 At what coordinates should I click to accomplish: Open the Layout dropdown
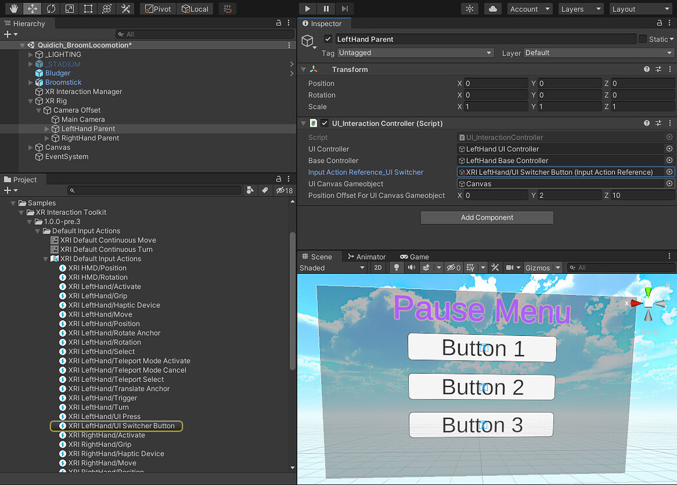(640, 8)
